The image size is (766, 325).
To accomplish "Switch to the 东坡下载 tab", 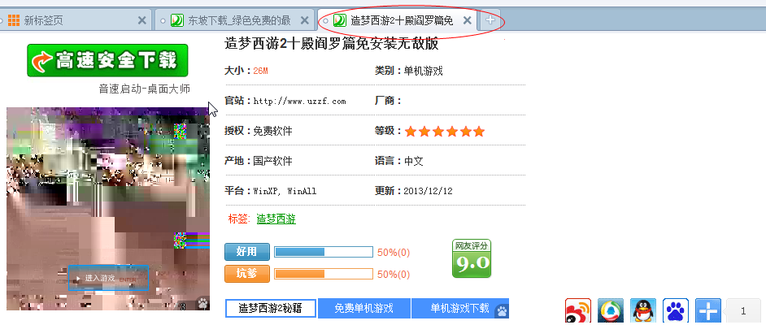I will pyautogui.click(x=234, y=20).
